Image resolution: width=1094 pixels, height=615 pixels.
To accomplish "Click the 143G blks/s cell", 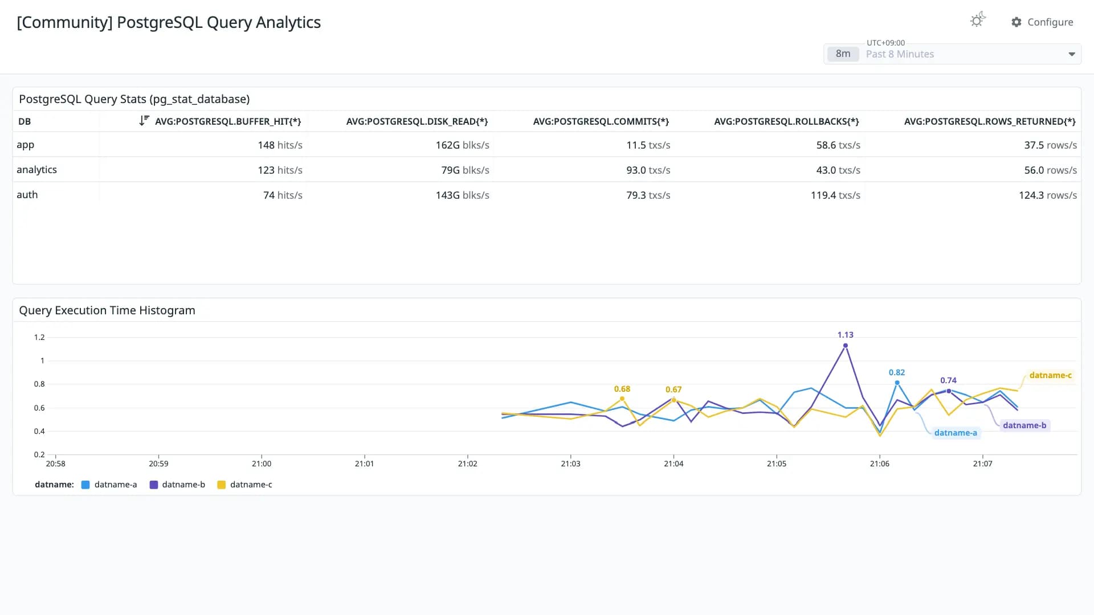I will tap(462, 195).
